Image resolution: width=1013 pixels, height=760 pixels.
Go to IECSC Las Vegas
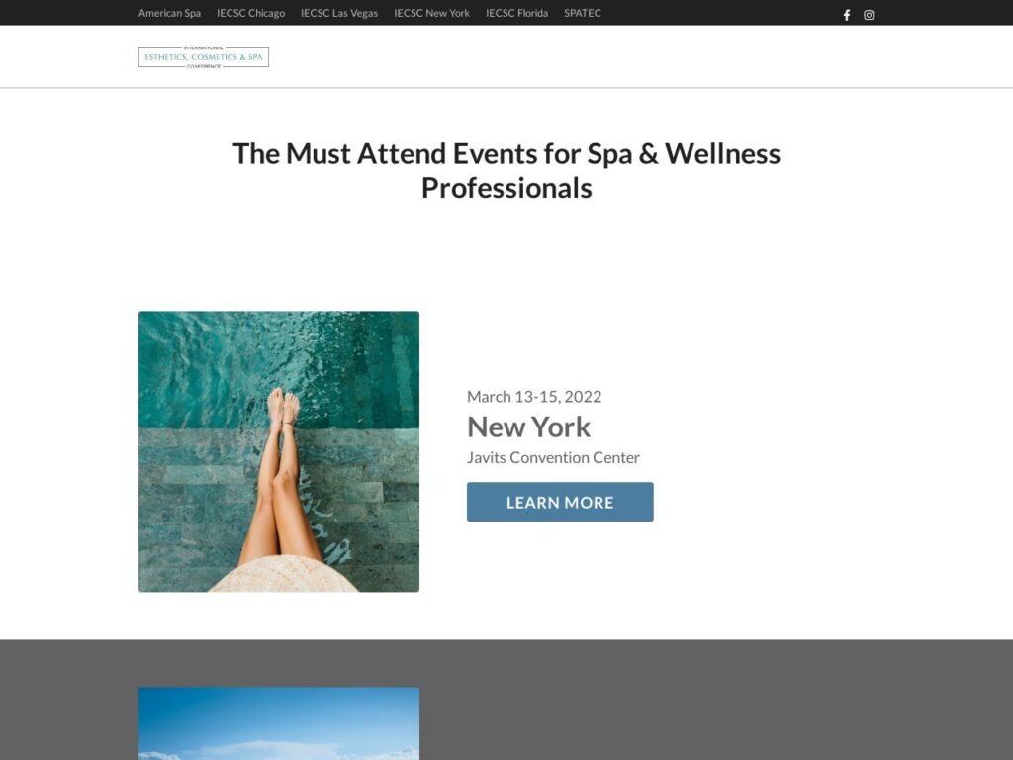click(339, 13)
